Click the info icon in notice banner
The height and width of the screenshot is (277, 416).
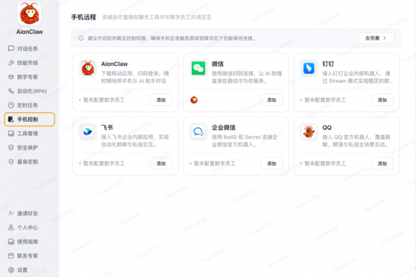(x=81, y=38)
